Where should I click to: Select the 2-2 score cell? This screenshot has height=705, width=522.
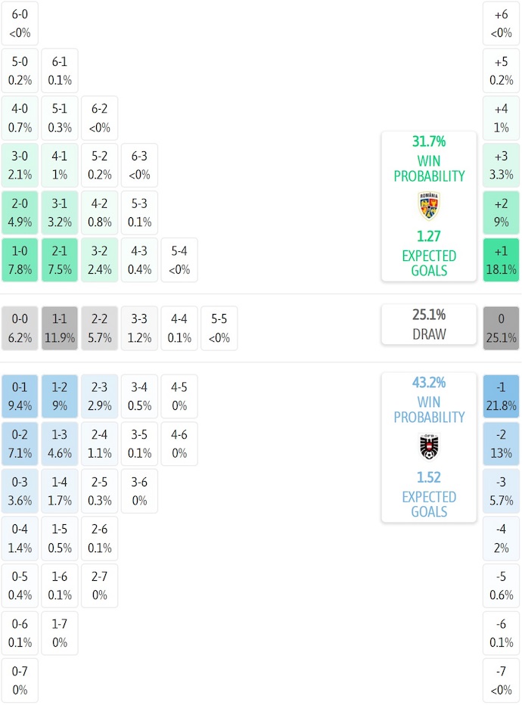click(x=100, y=328)
